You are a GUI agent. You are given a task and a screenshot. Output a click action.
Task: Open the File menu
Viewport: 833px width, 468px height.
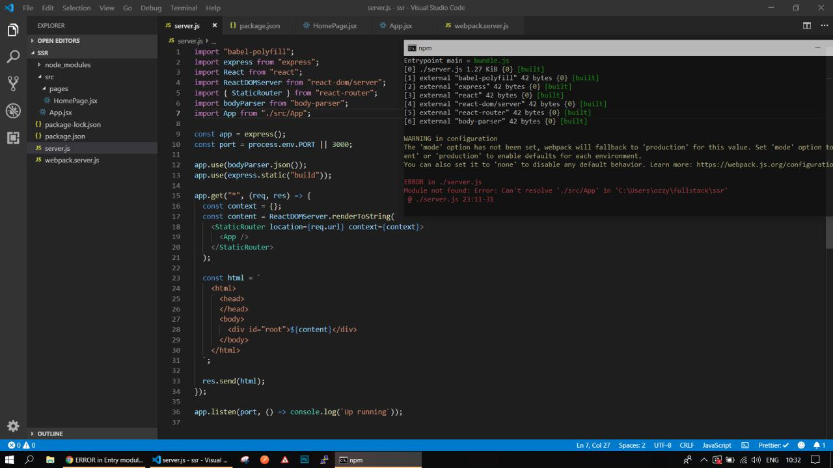point(28,8)
